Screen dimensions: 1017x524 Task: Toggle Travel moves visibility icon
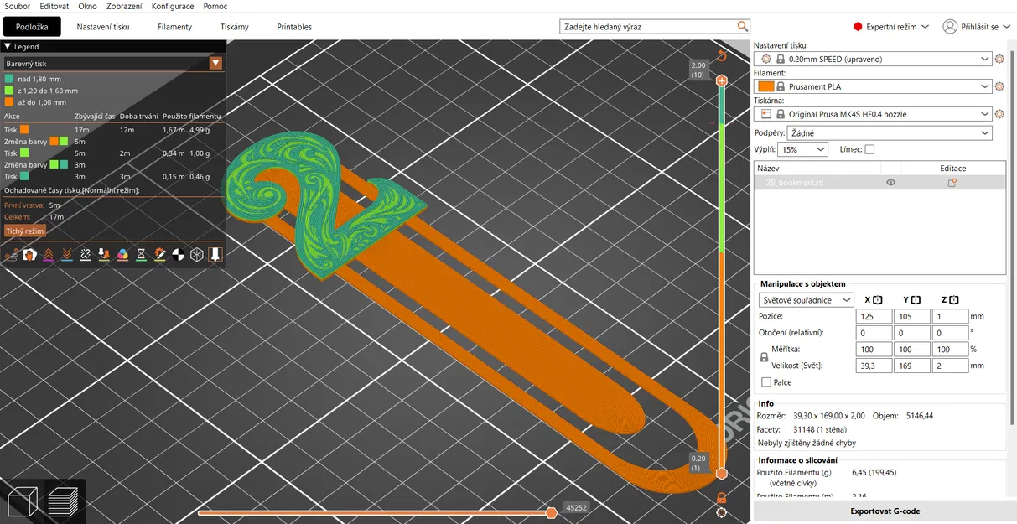(x=11, y=254)
